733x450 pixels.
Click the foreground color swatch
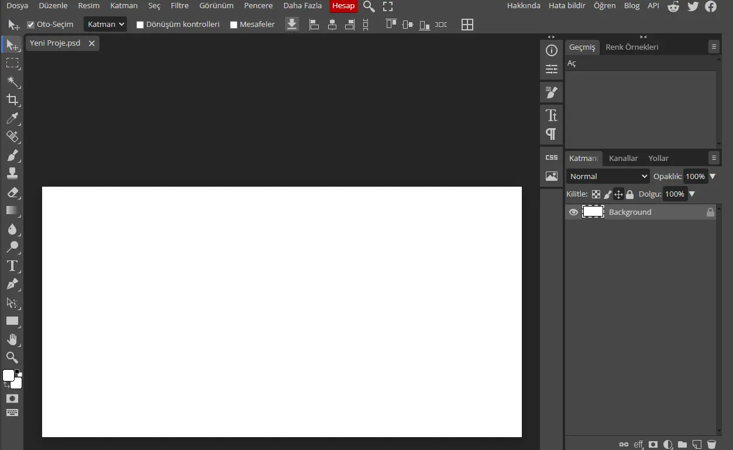[x=8, y=375]
